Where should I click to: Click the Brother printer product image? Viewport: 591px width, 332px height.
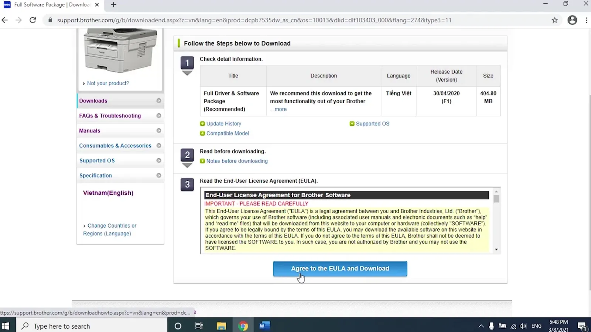(x=120, y=51)
